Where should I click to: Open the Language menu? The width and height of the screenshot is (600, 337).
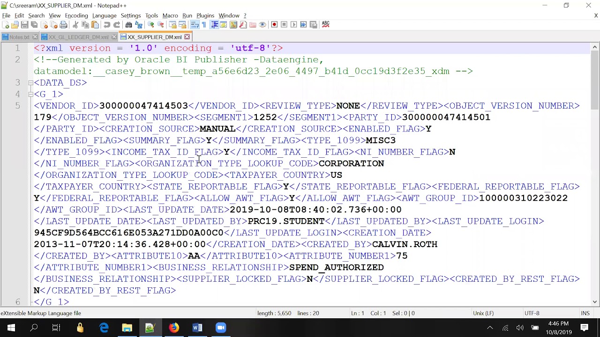104,15
